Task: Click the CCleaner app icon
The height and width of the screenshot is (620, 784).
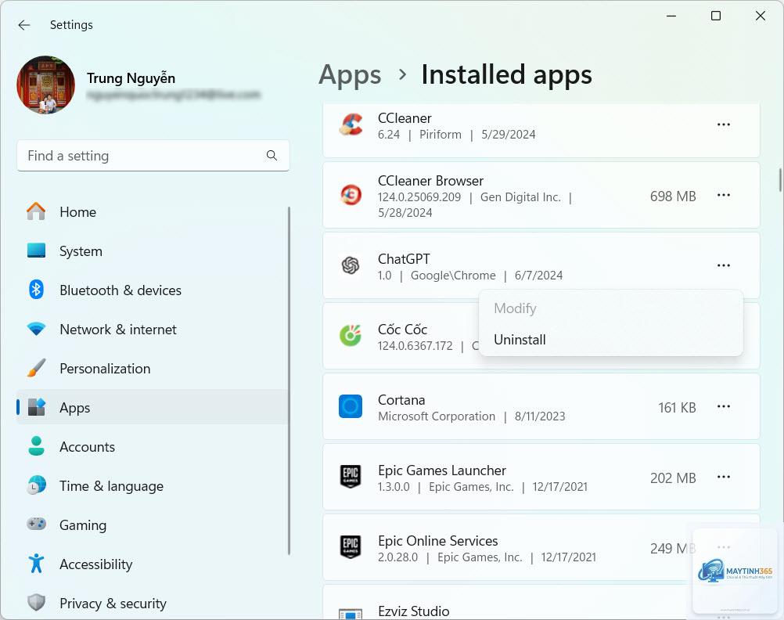Action: 351,124
